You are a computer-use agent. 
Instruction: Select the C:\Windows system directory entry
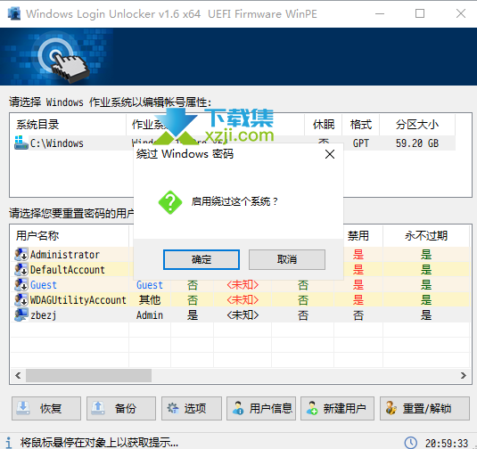[x=56, y=143]
